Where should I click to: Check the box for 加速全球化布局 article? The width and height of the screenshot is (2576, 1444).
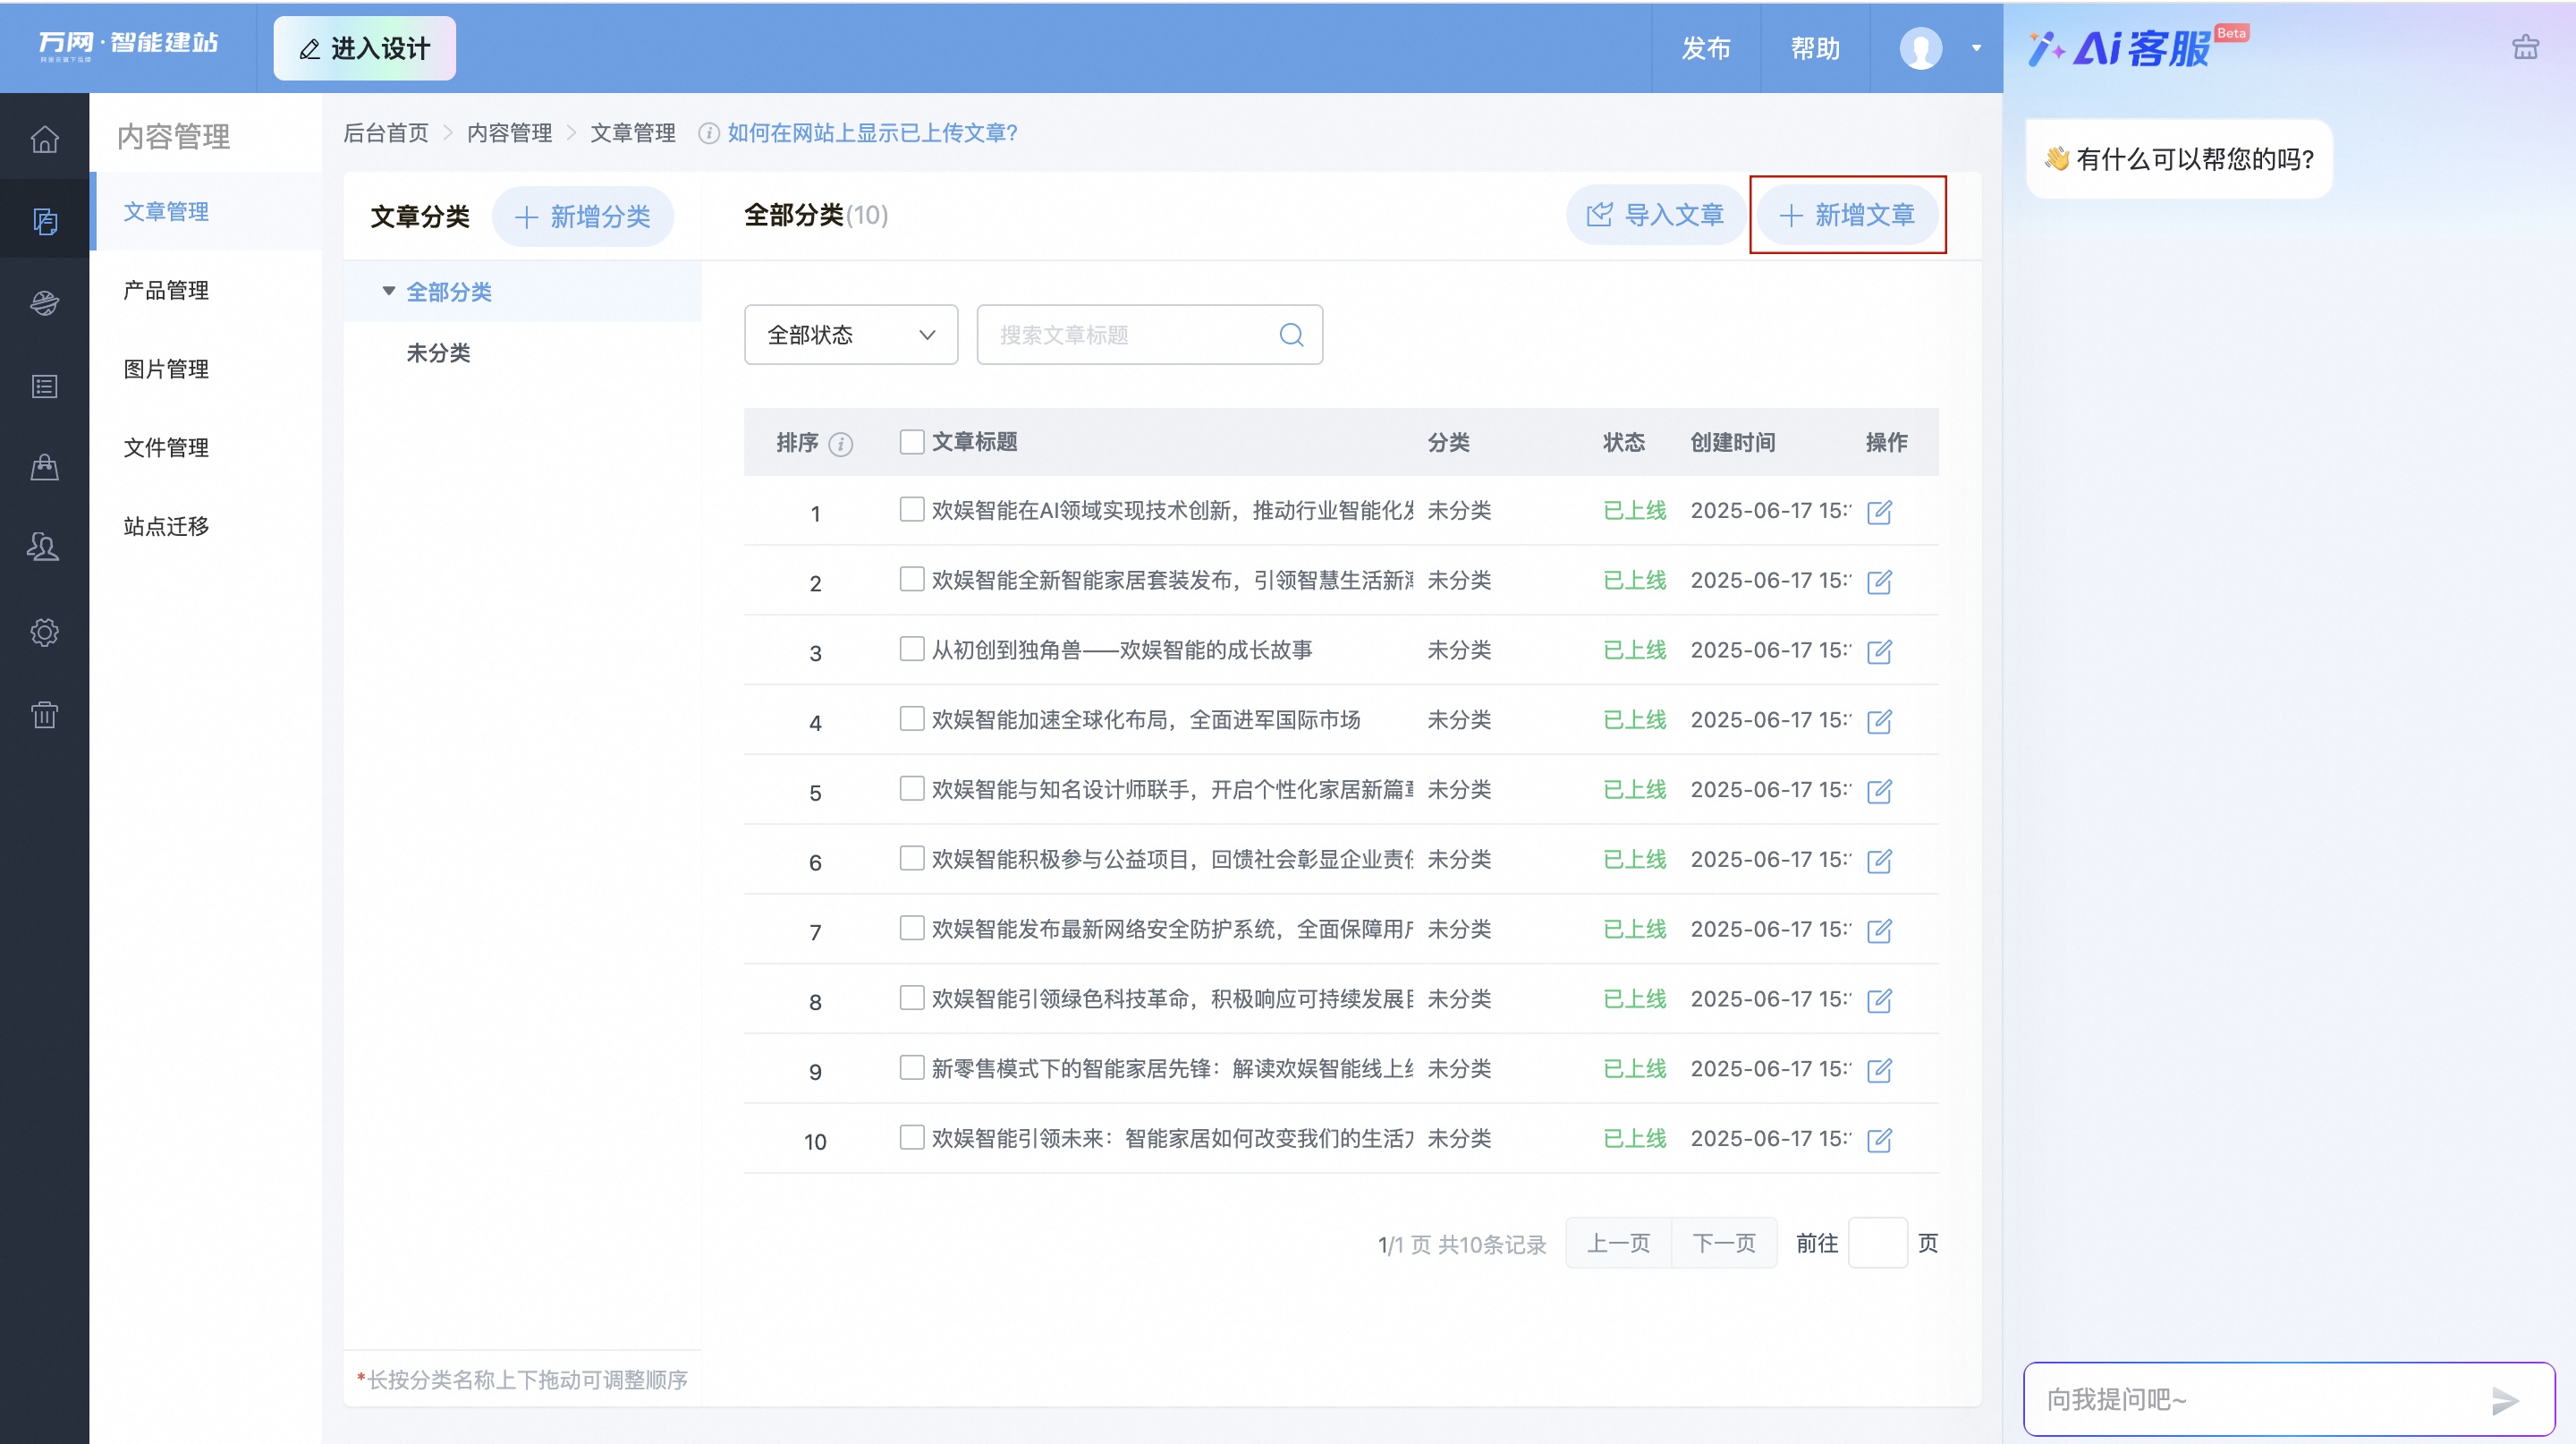point(911,718)
